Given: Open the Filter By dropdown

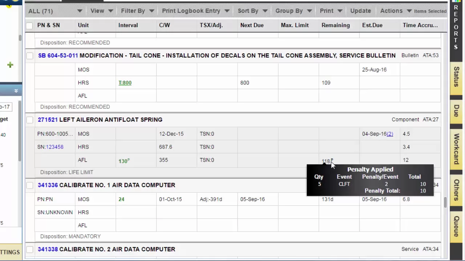Looking at the screenshot, I should click(x=137, y=11).
